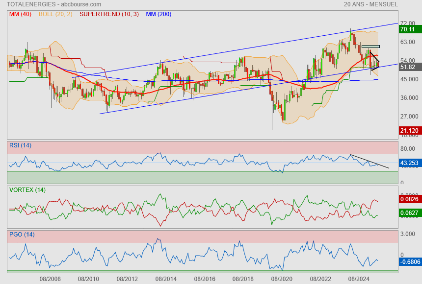Click the 20 ANS - MENSUEL period label
The height and width of the screenshot is (284, 422).
[371, 4]
